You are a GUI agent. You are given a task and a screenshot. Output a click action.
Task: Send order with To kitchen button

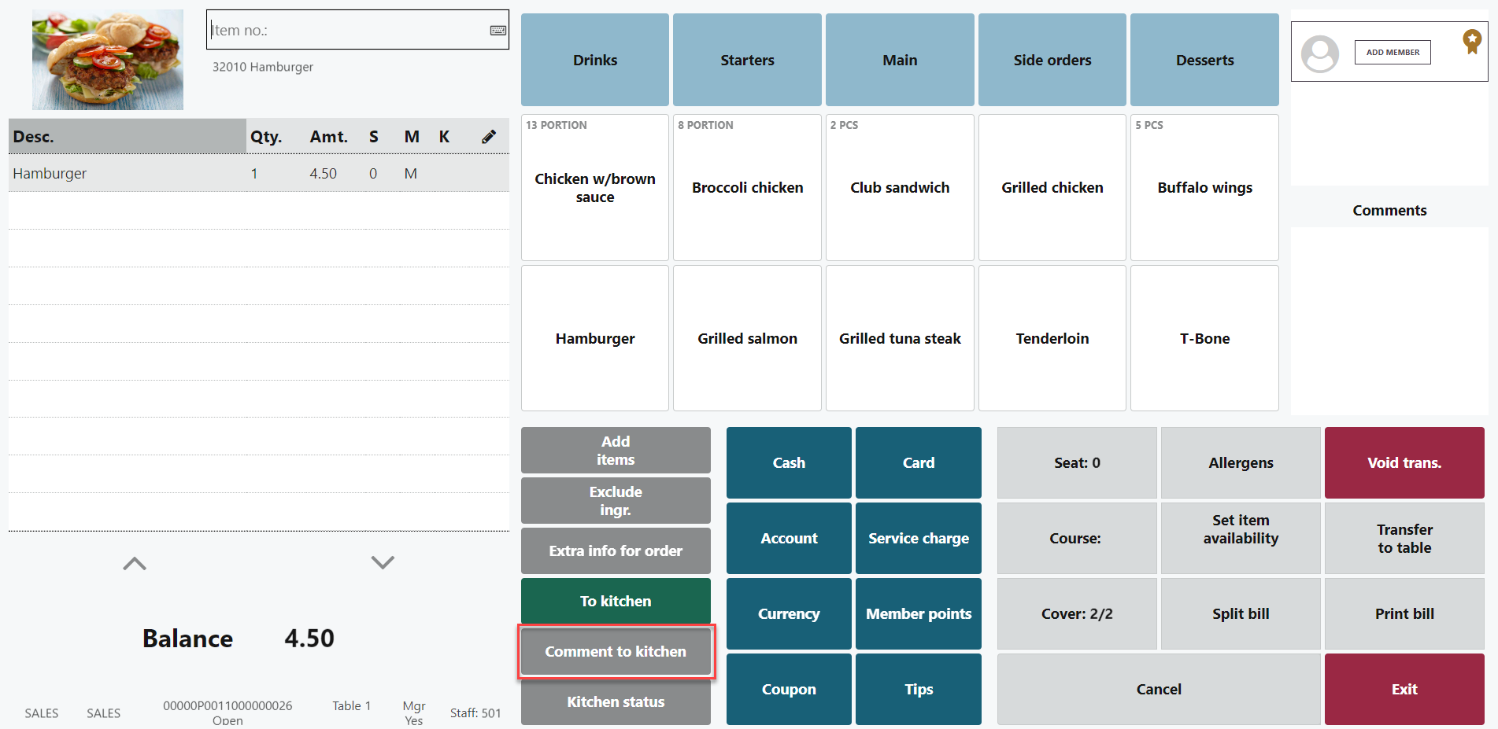point(616,601)
